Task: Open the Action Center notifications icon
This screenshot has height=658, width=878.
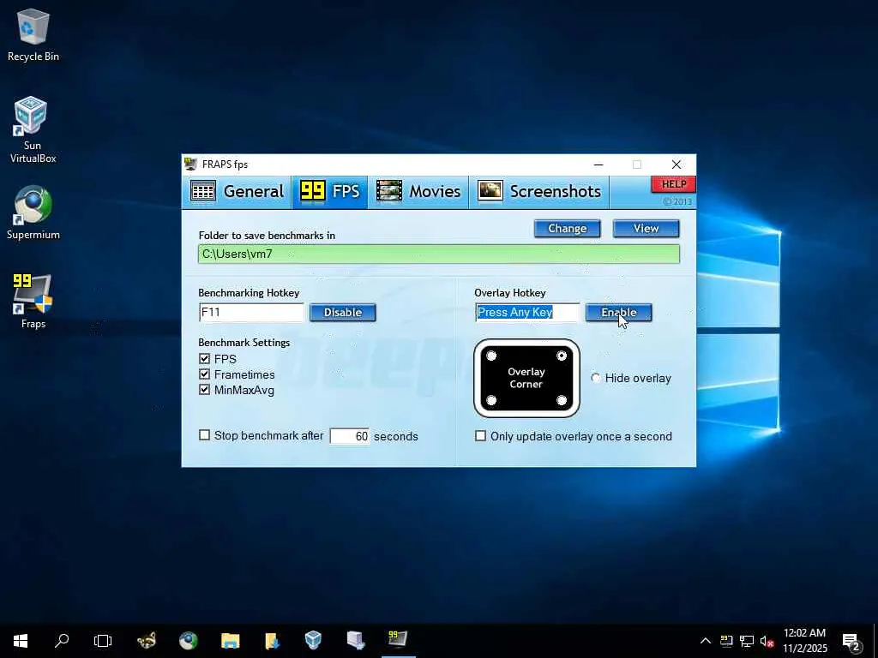Action: tap(851, 641)
